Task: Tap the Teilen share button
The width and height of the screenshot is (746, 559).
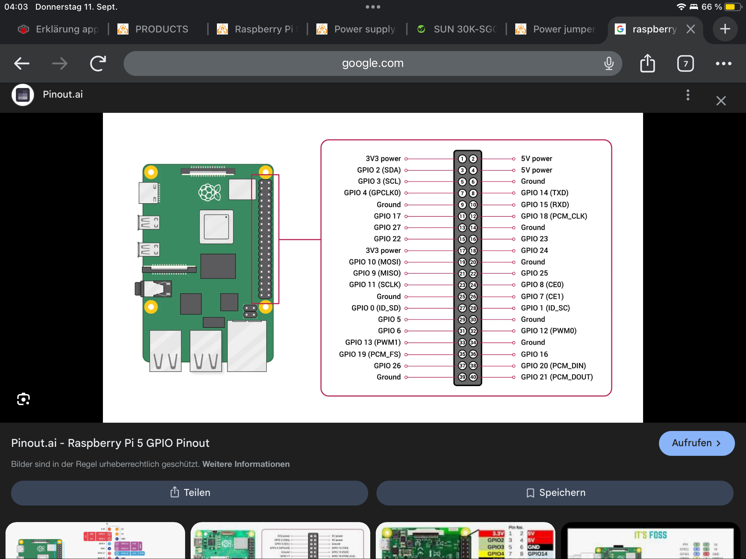Action: (x=189, y=493)
